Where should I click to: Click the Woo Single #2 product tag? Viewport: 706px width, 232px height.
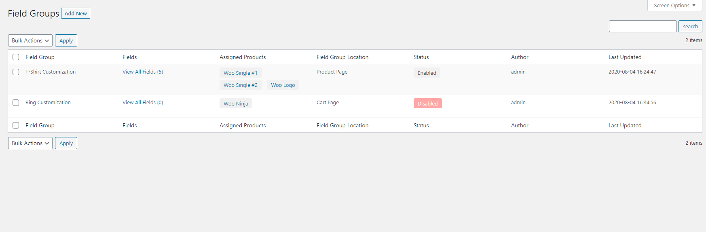240,85
